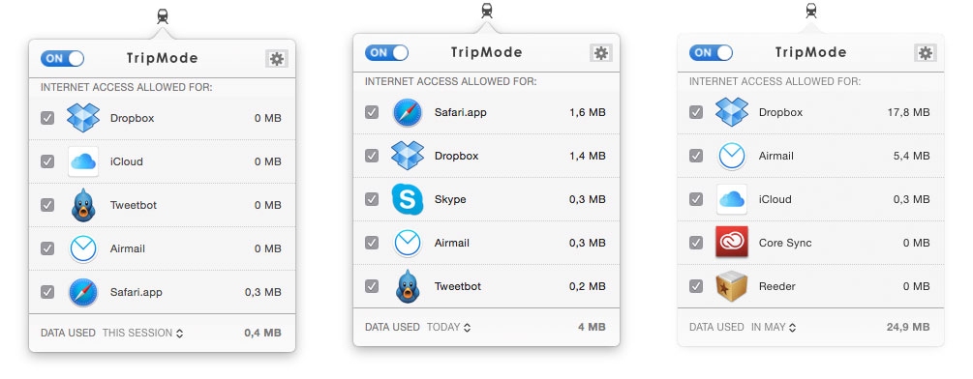
Task: Click the 1,4 MB Dropbox usage value
Action: [x=587, y=156]
